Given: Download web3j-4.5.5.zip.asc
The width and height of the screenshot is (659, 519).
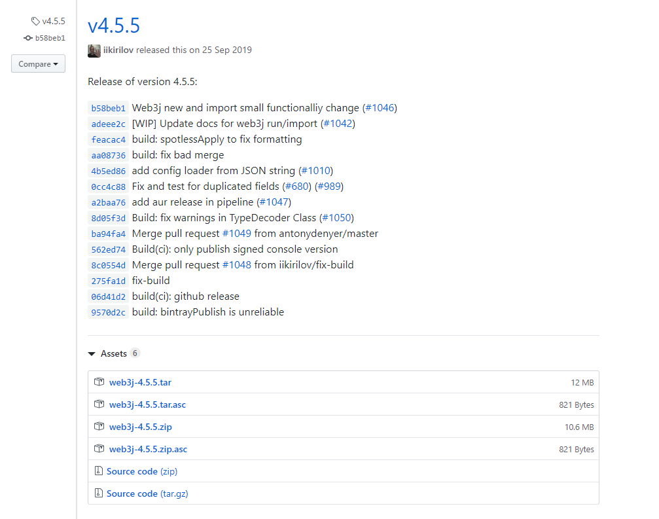Looking at the screenshot, I should click(148, 449).
